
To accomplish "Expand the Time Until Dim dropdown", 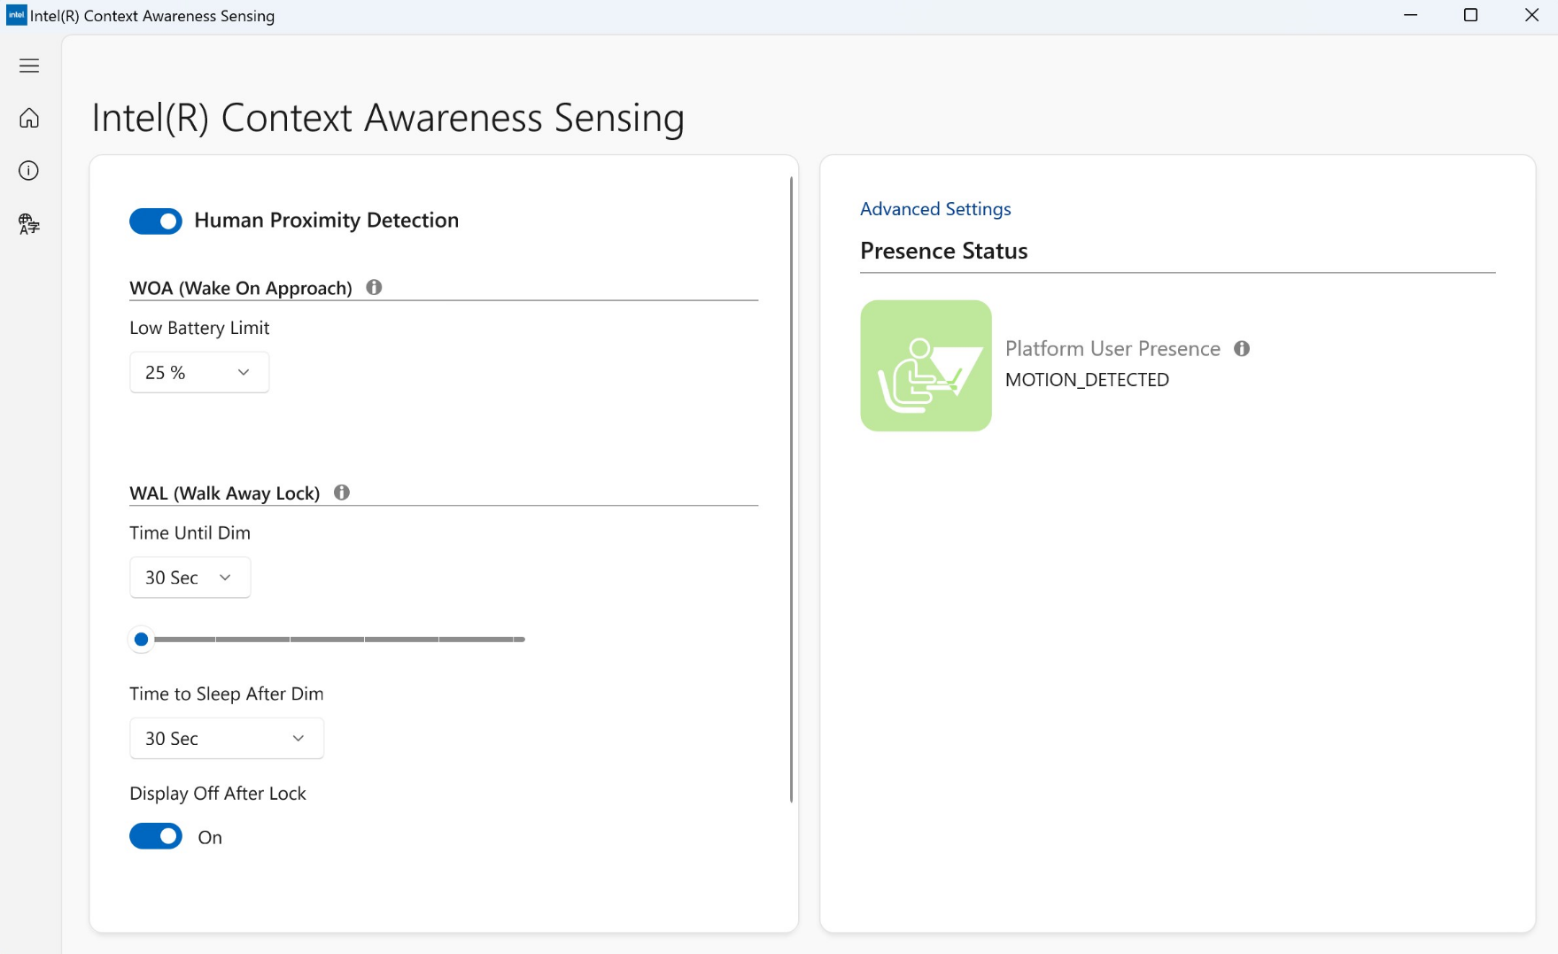I will [x=190, y=578].
